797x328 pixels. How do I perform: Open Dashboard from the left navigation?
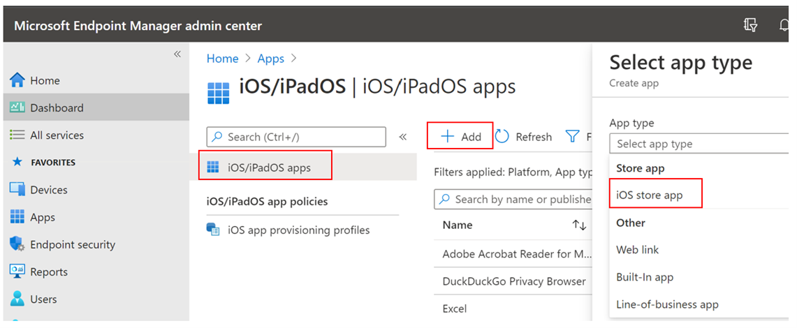coord(56,107)
